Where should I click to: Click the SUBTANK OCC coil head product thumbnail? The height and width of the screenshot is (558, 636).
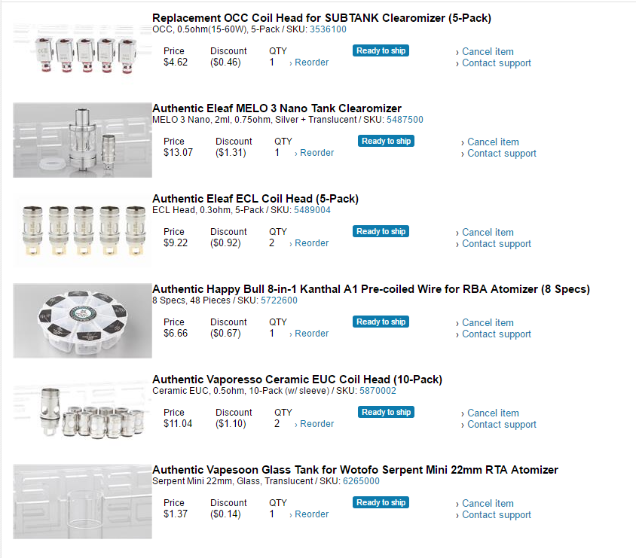click(82, 50)
